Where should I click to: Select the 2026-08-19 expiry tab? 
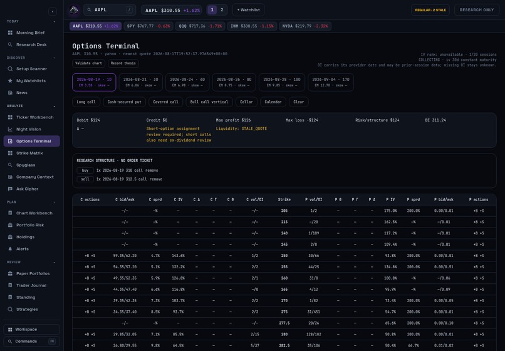pyautogui.click(x=94, y=82)
